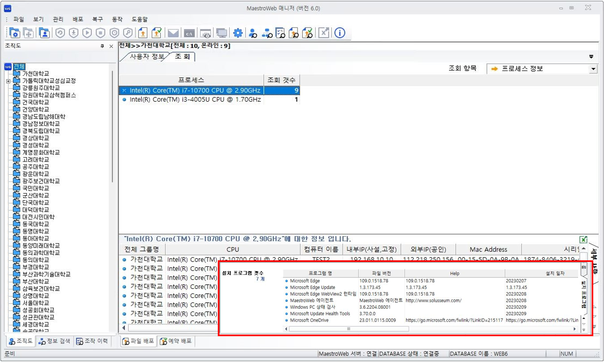Image resolution: width=604 pixels, height=362 pixels.
Task: Switch to the 예약 배포 tab
Action: 176,341
